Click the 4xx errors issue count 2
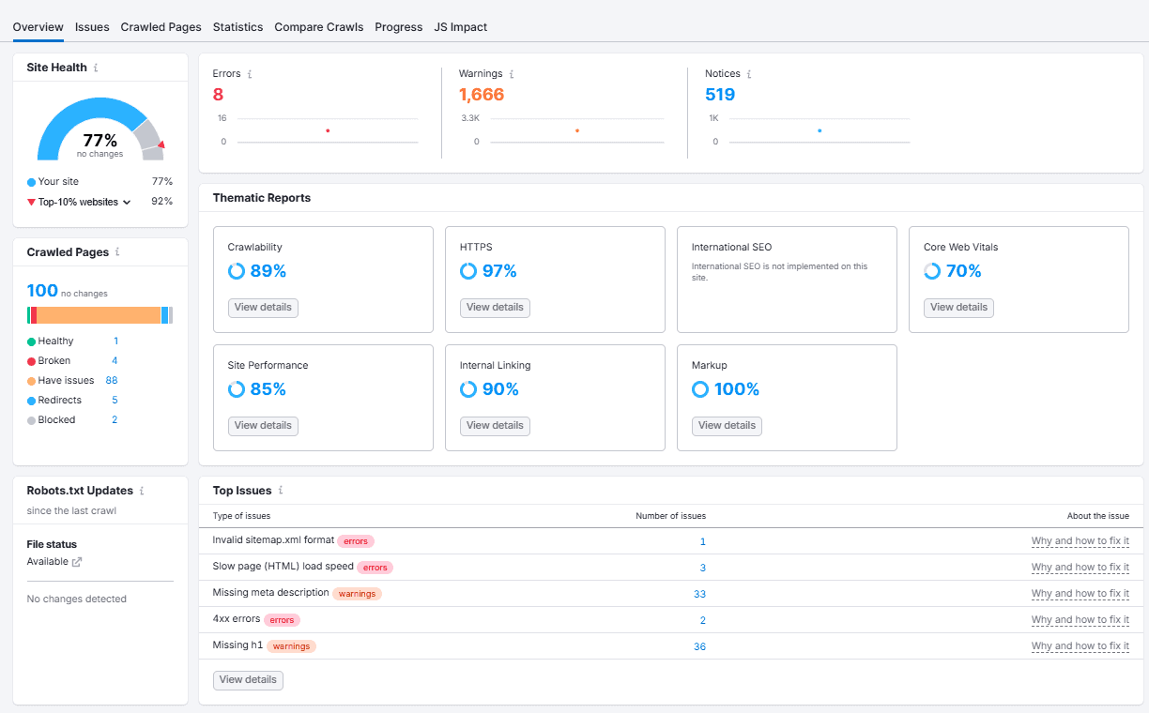 coord(703,620)
